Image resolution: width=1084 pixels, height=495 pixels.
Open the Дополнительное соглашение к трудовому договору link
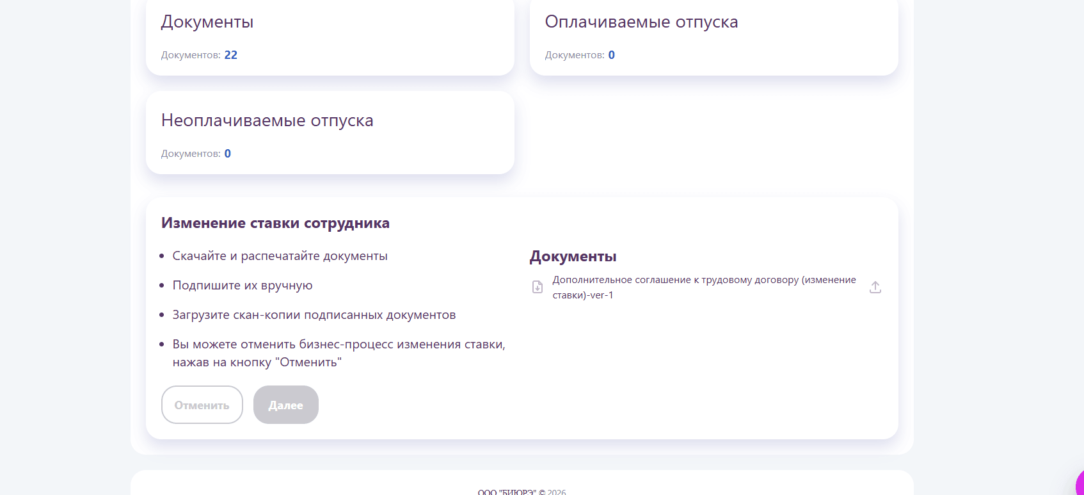(x=704, y=288)
